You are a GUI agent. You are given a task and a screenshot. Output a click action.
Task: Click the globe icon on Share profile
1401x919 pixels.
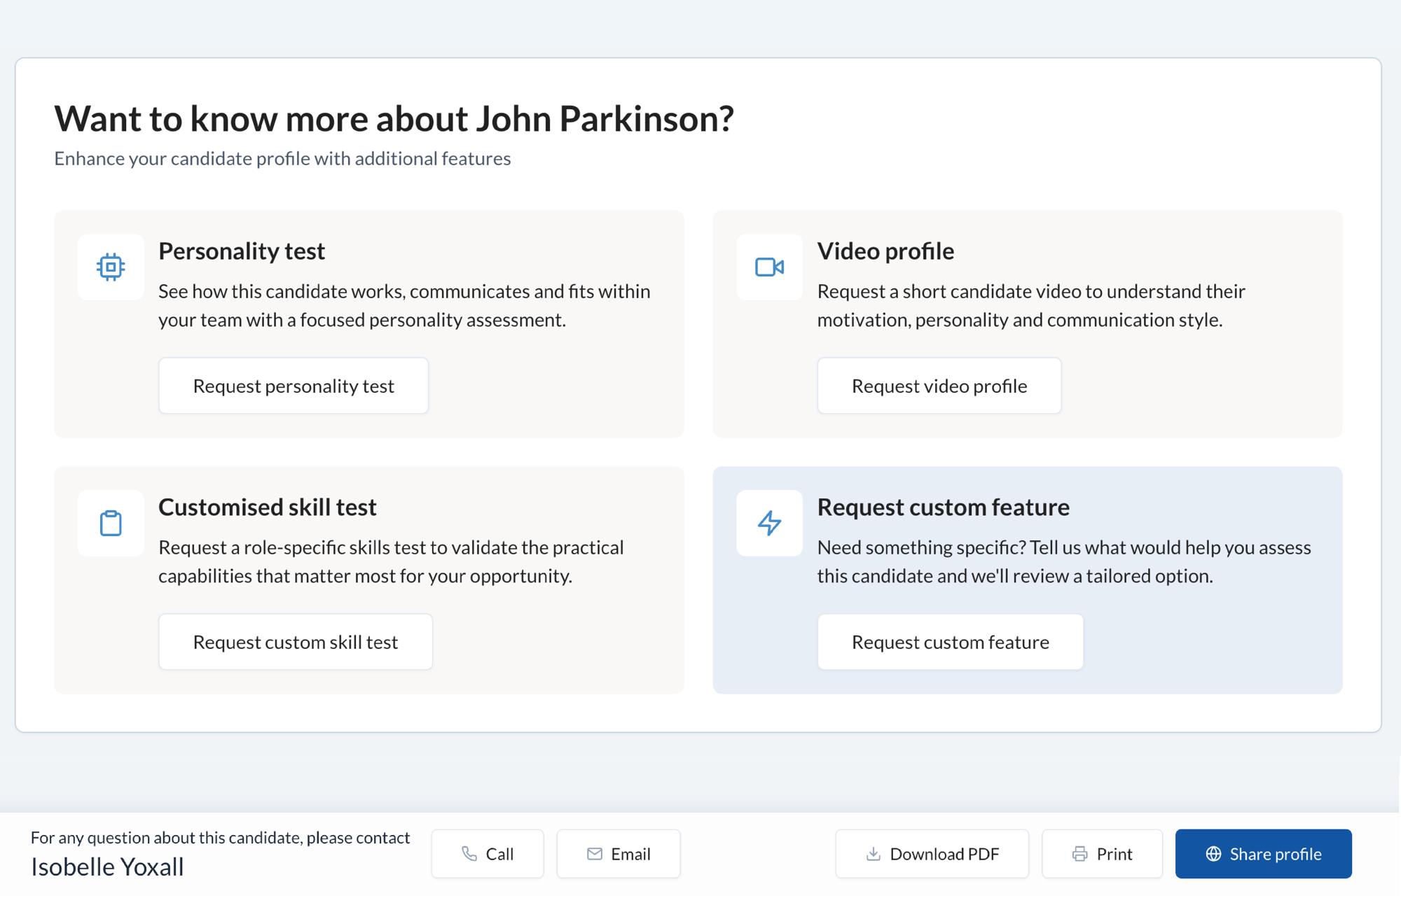coord(1213,853)
